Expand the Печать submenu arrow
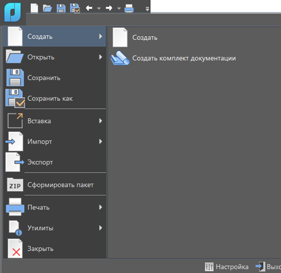The image size is (281, 273). [x=101, y=207]
